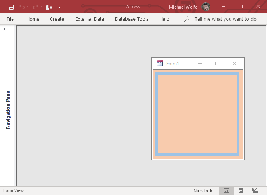
Task: Switch to Layout View in status bar
Action: tap(241, 190)
